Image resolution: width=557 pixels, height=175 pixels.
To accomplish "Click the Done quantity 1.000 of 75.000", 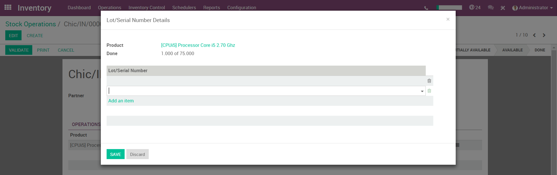I will (x=177, y=53).
